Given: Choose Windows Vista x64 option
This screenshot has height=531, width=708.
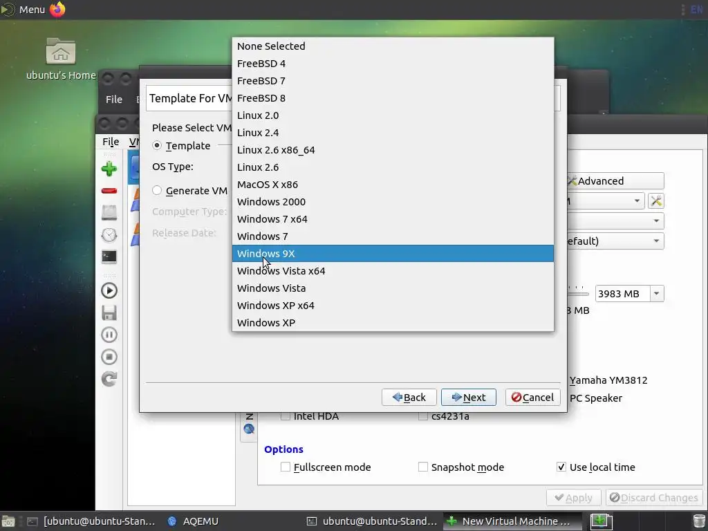Looking at the screenshot, I should pos(393,271).
